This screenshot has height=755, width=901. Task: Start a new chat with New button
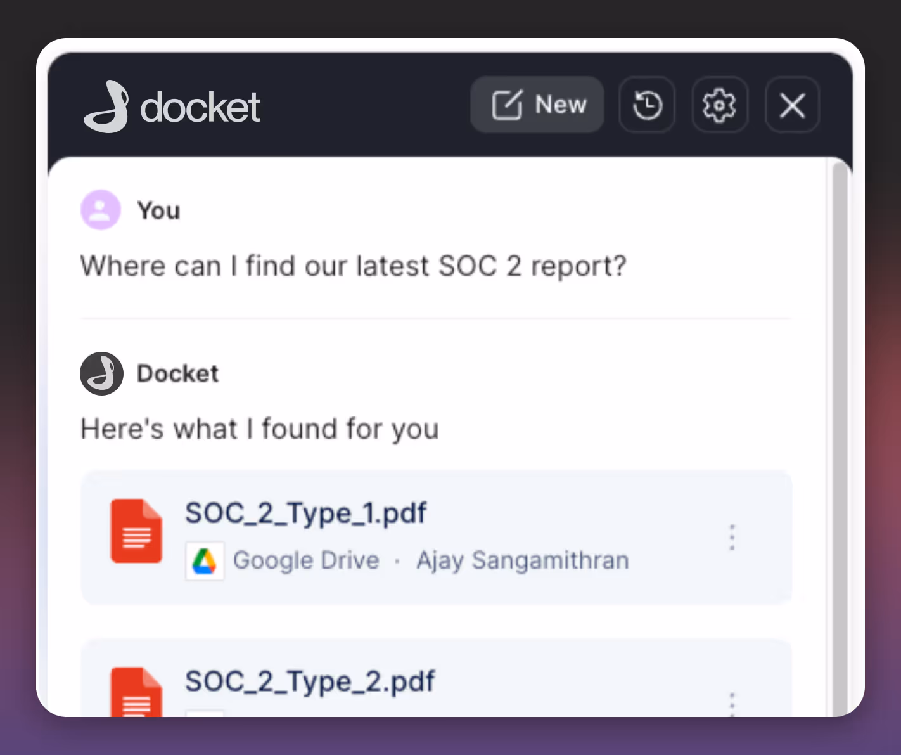point(537,105)
